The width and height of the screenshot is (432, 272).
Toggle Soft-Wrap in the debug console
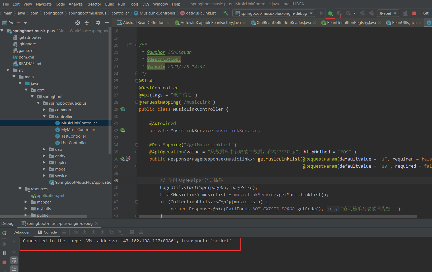[x=14, y=260]
